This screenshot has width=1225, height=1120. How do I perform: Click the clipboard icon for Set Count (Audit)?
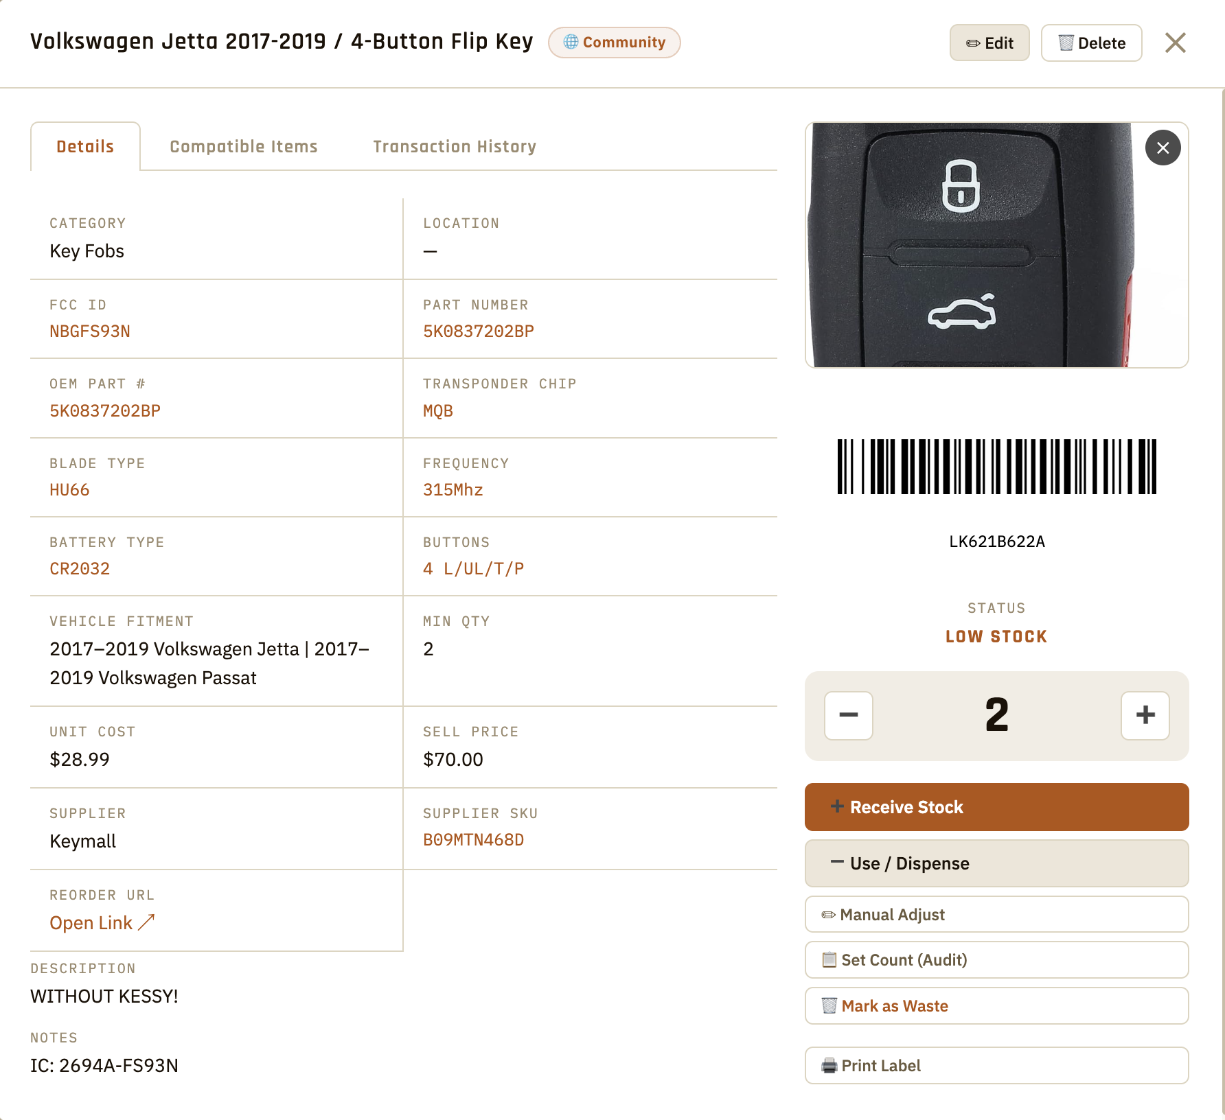pos(830,960)
